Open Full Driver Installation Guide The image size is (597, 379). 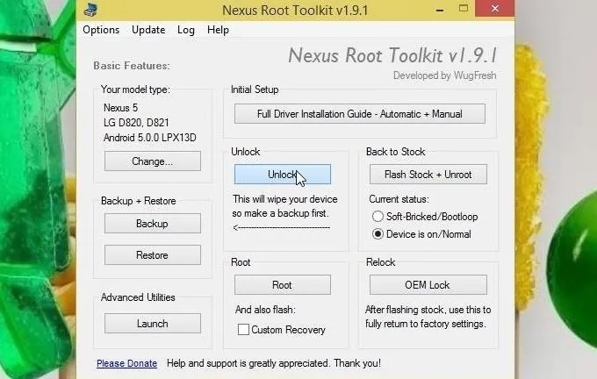point(360,114)
